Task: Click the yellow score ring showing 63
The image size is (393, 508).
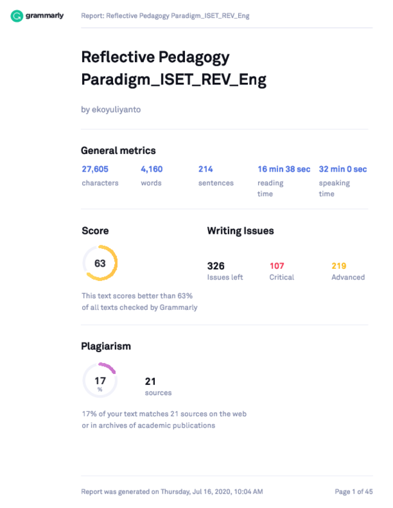Action: click(x=100, y=263)
